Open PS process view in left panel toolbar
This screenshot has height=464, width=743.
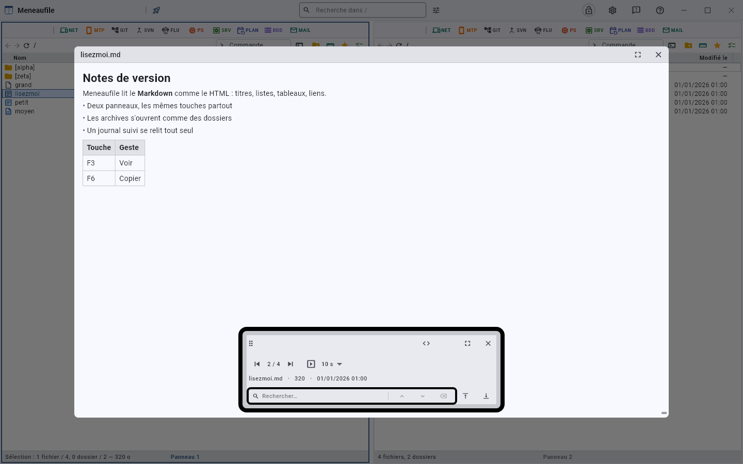pos(196,30)
